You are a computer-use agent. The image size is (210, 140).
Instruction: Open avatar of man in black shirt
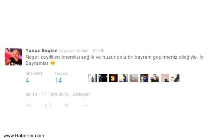coord(155,78)
